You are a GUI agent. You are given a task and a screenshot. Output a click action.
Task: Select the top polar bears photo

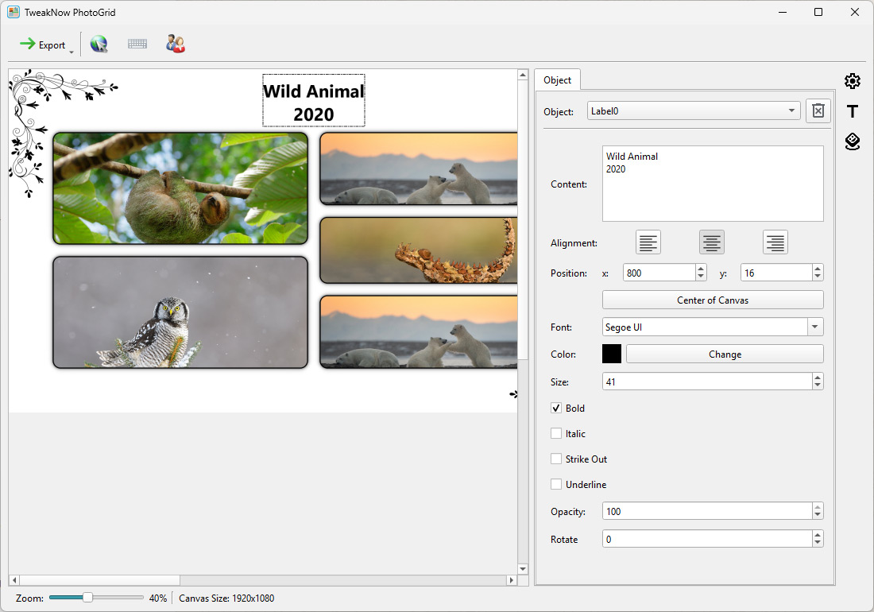tap(419, 168)
